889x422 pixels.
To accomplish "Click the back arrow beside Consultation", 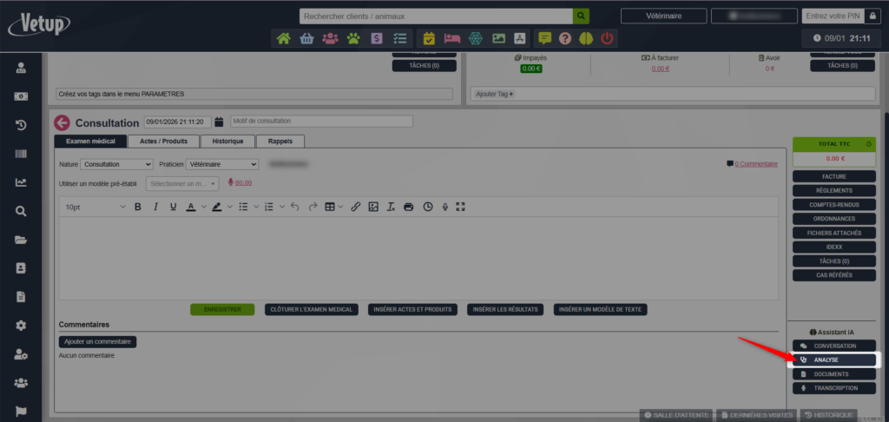I will click(x=62, y=123).
